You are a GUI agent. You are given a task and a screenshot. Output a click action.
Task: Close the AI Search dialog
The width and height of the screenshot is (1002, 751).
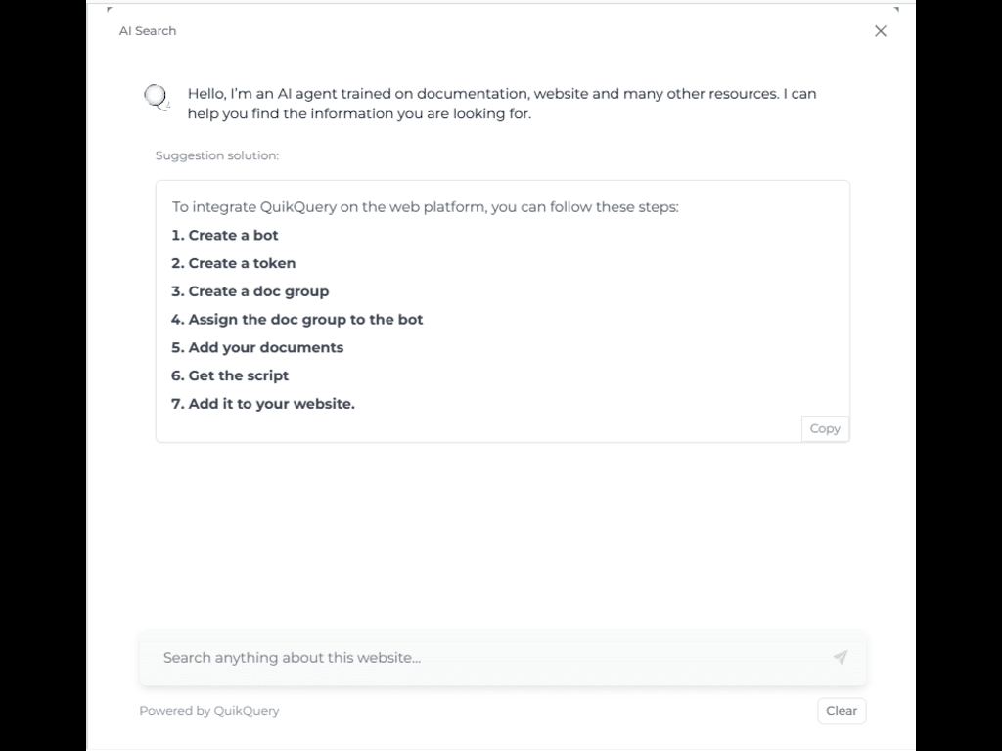coord(881,31)
